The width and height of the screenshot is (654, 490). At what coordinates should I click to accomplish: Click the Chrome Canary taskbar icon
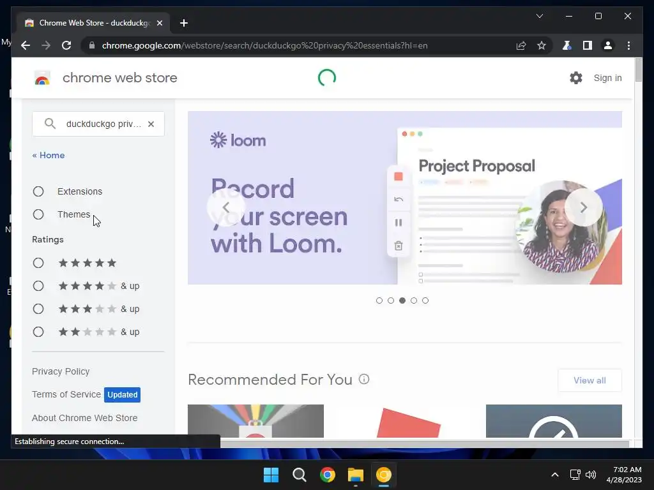(384, 475)
